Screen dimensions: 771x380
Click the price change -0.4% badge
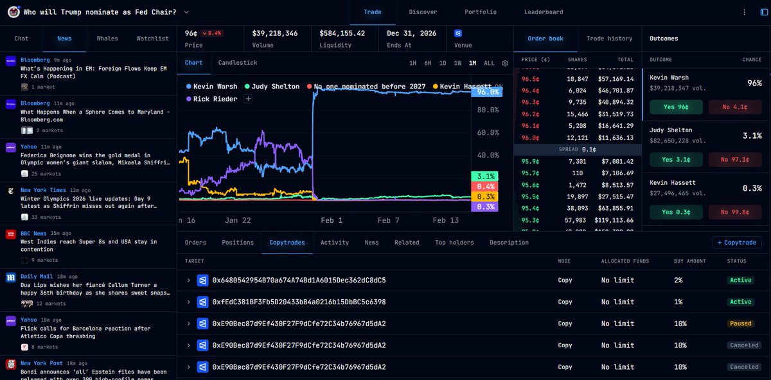[x=212, y=33]
